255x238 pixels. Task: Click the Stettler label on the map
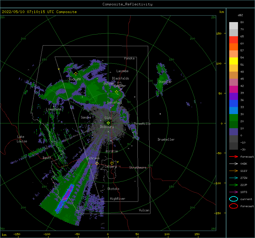click(x=165, y=82)
